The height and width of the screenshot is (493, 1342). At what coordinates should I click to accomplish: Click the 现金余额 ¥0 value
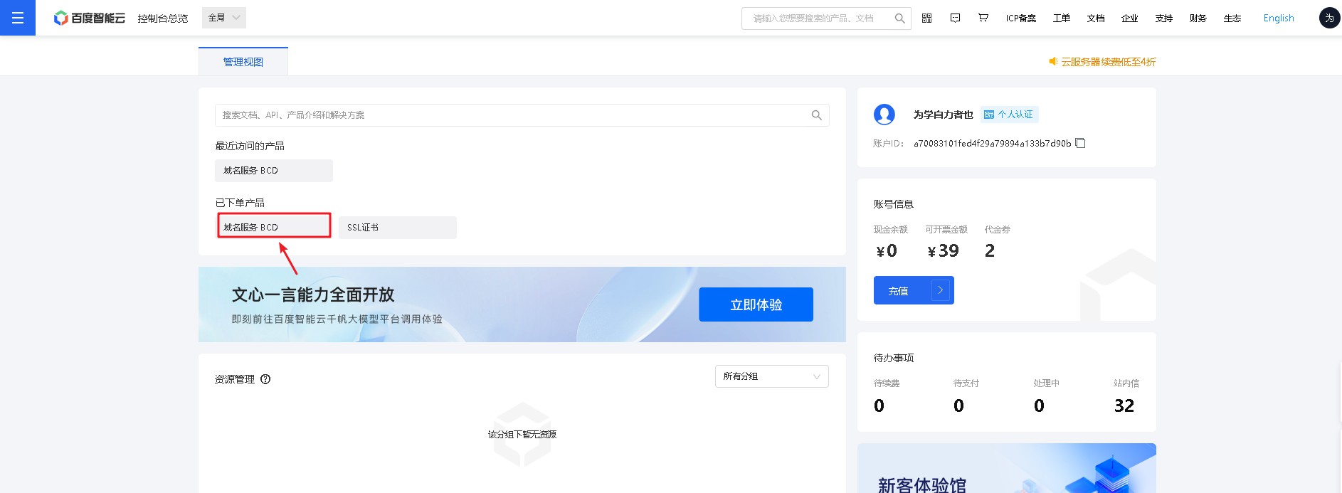click(887, 251)
